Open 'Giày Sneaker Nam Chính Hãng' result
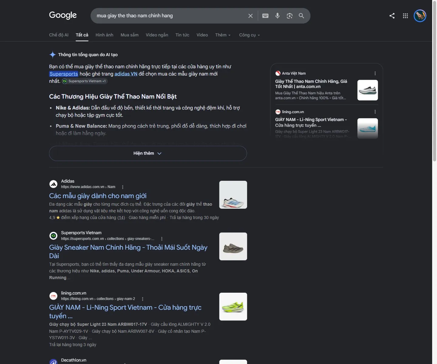Viewport: 437px width, 364px height. click(128, 251)
